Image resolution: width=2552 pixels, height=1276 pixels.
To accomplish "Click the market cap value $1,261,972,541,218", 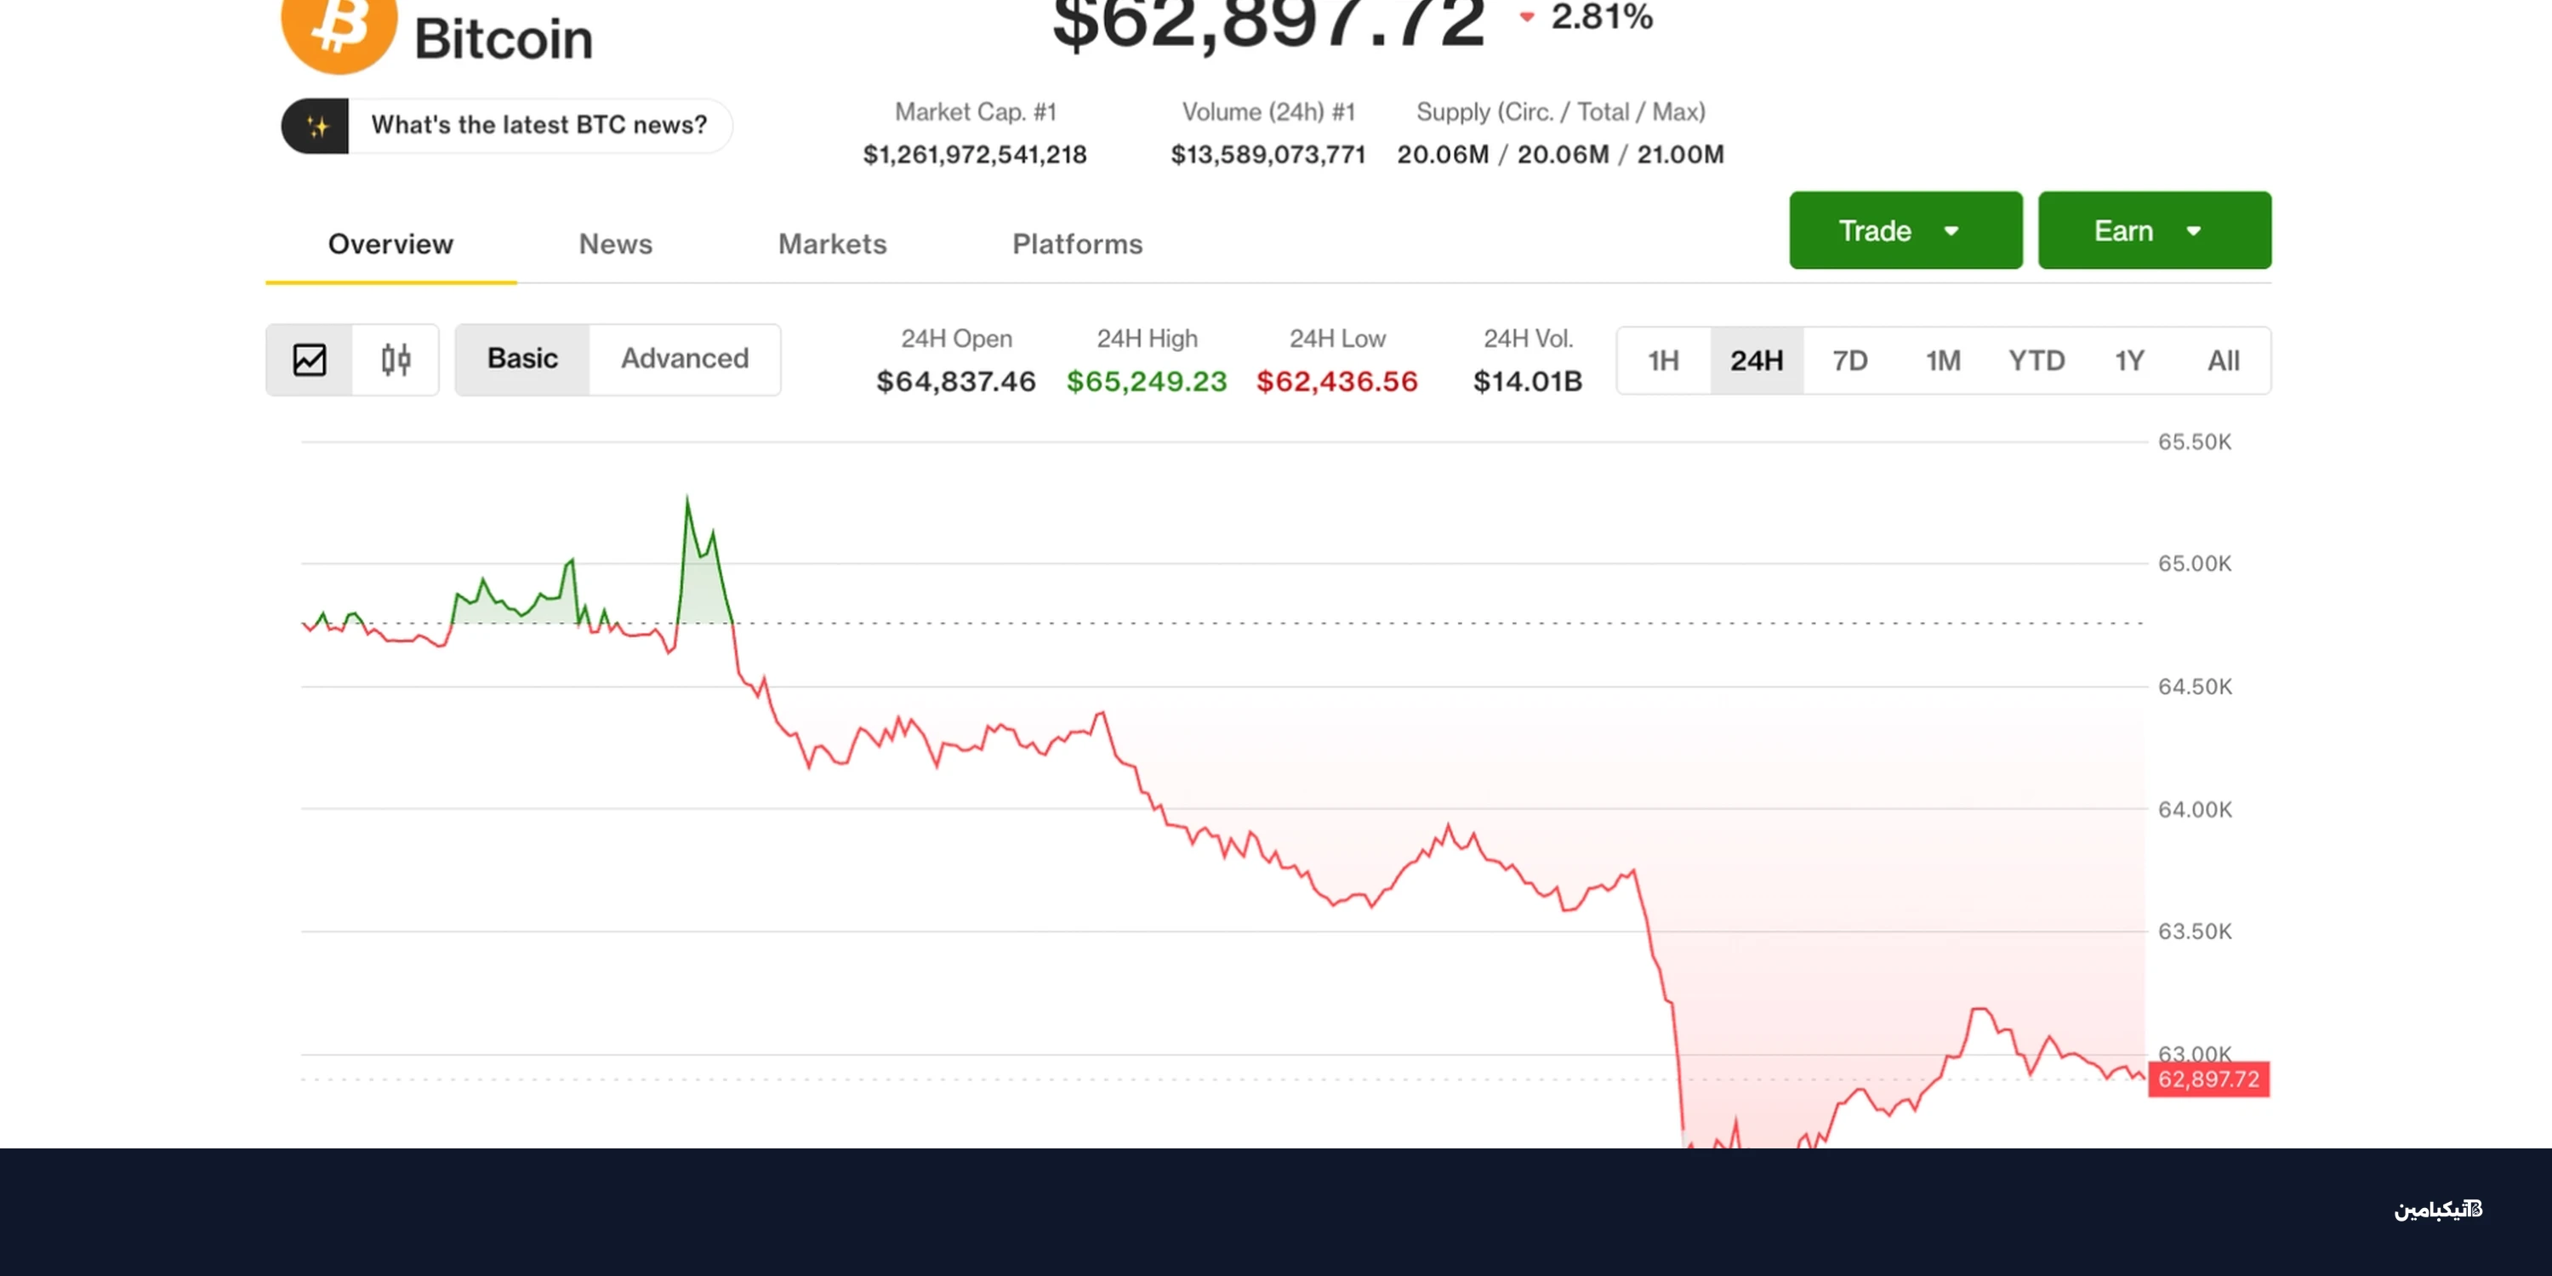I will point(975,155).
